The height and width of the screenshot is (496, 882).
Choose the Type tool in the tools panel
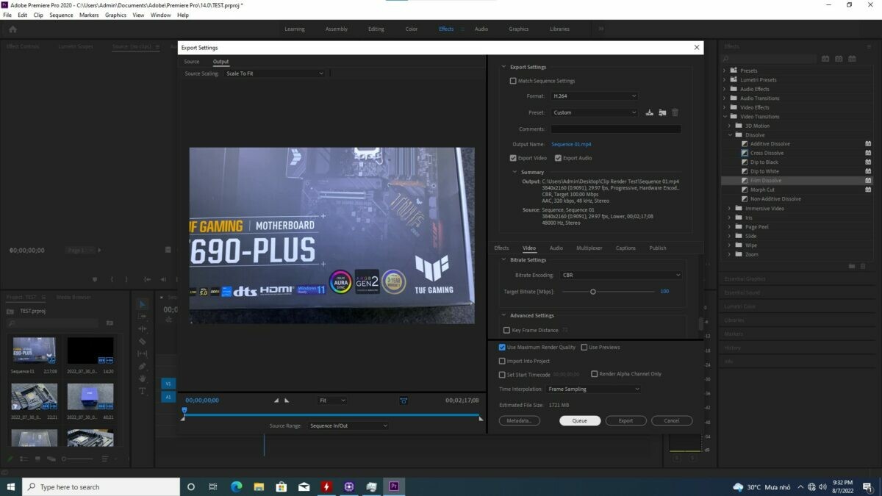[143, 391]
